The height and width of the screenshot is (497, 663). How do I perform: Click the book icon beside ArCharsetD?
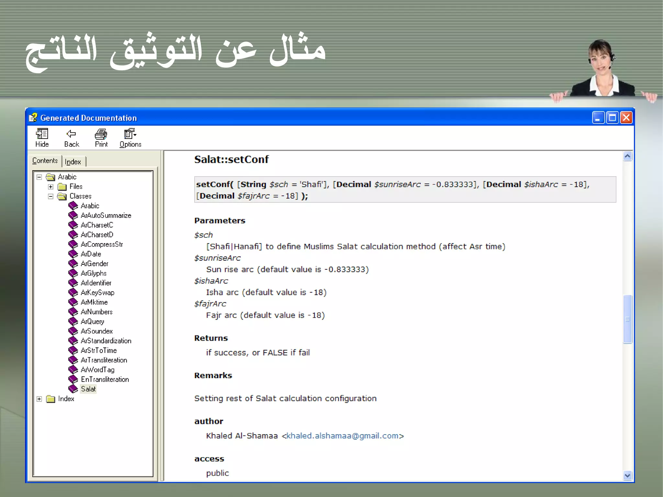click(x=73, y=234)
